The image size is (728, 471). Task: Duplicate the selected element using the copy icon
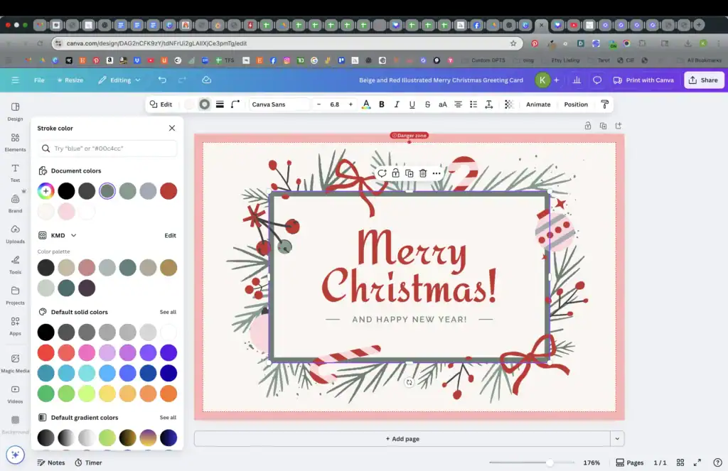pyautogui.click(x=409, y=173)
